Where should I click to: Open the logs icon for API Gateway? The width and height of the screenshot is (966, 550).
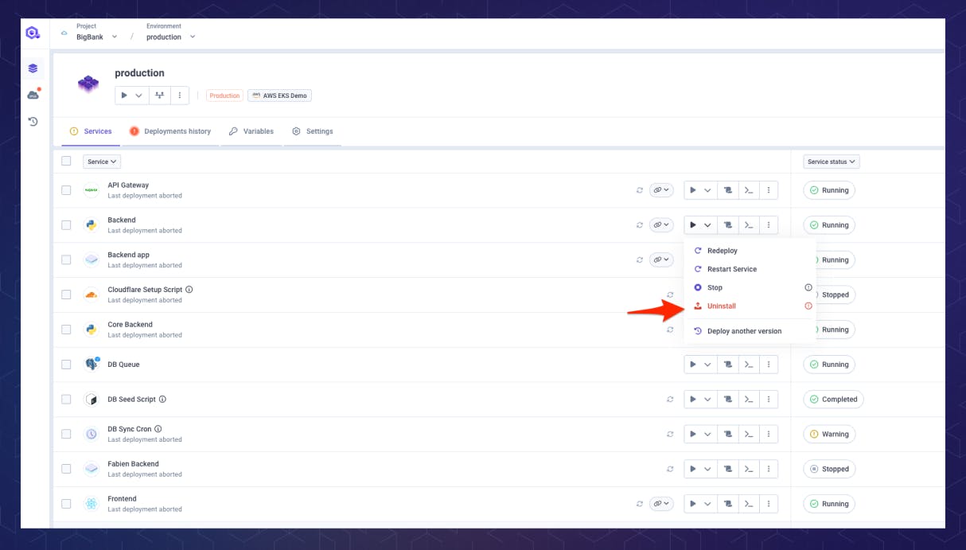727,190
